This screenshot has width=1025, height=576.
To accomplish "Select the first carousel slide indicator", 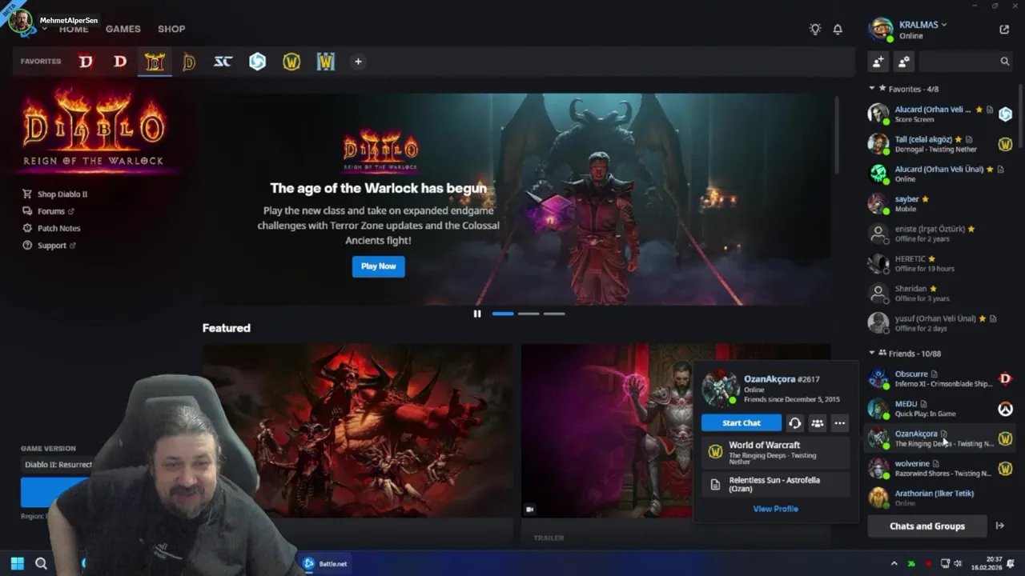I will click(x=503, y=314).
